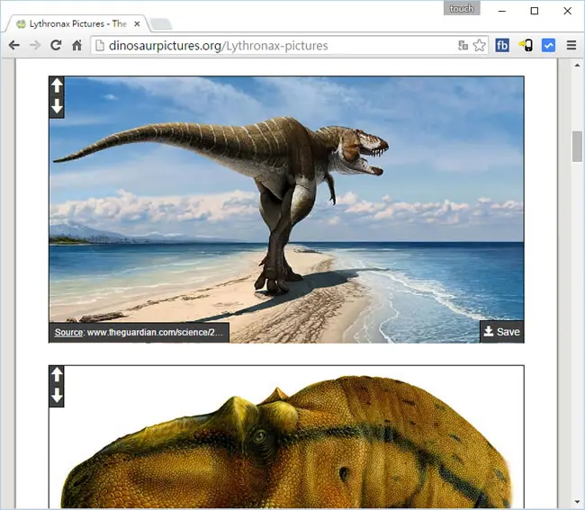585x510 pixels.
Task: Open the theguardian.com Source link
Action: [x=139, y=332]
